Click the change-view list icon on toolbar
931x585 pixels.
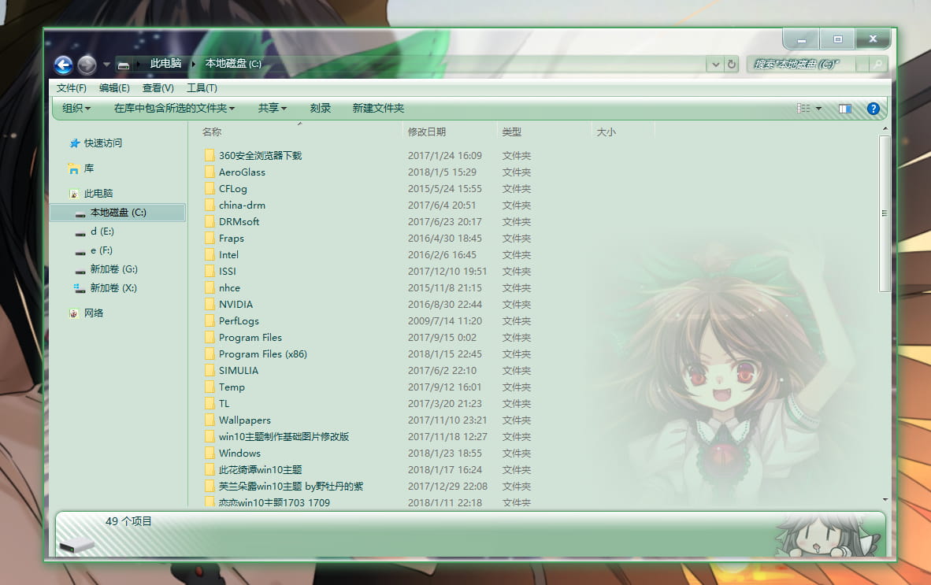pyautogui.click(x=803, y=109)
